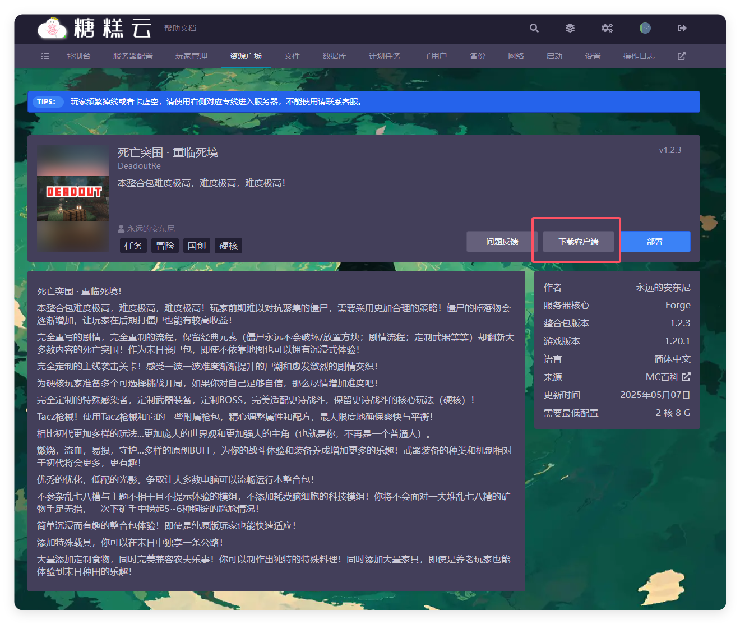This screenshot has height=624, width=740.
Task: Click the DeadoutRe subtitle
Action: tap(139, 166)
